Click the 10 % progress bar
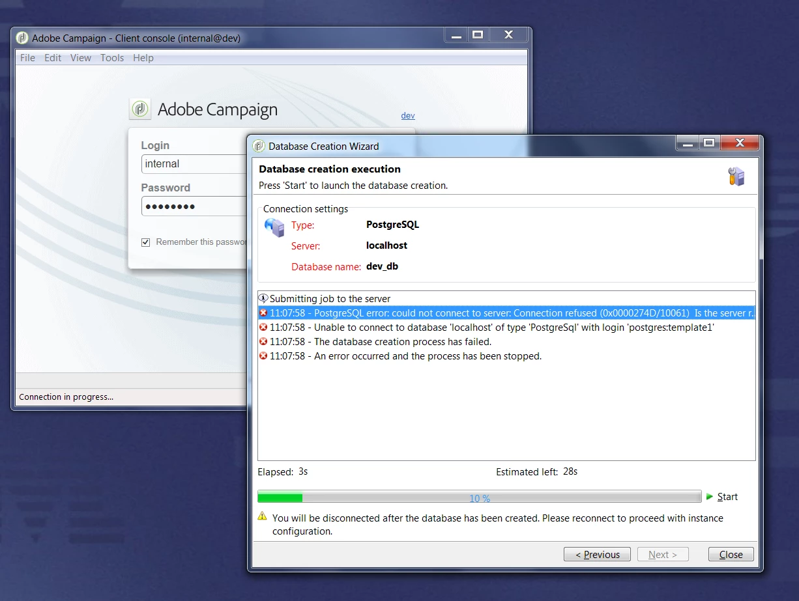The height and width of the screenshot is (601, 799). [479, 497]
